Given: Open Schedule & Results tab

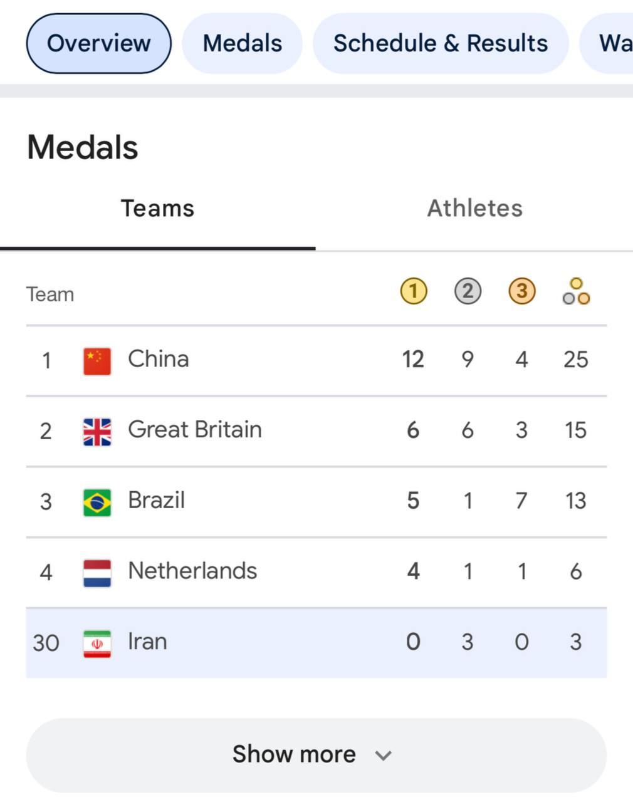Looking at the screenshot, I should tap(441, 43).
